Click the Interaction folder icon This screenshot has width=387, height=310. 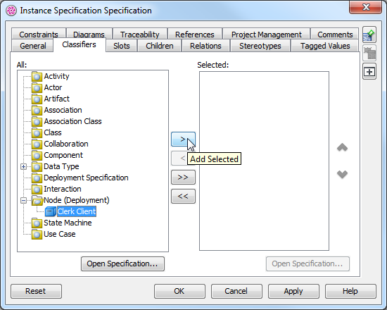coord(37,190)
